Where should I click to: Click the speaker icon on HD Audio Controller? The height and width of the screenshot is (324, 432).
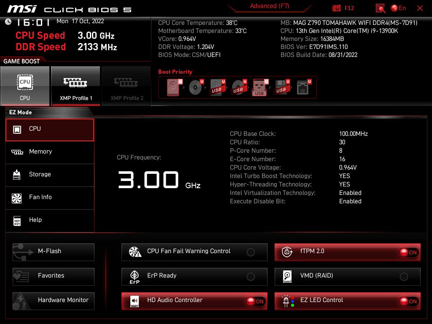point(135,301)
